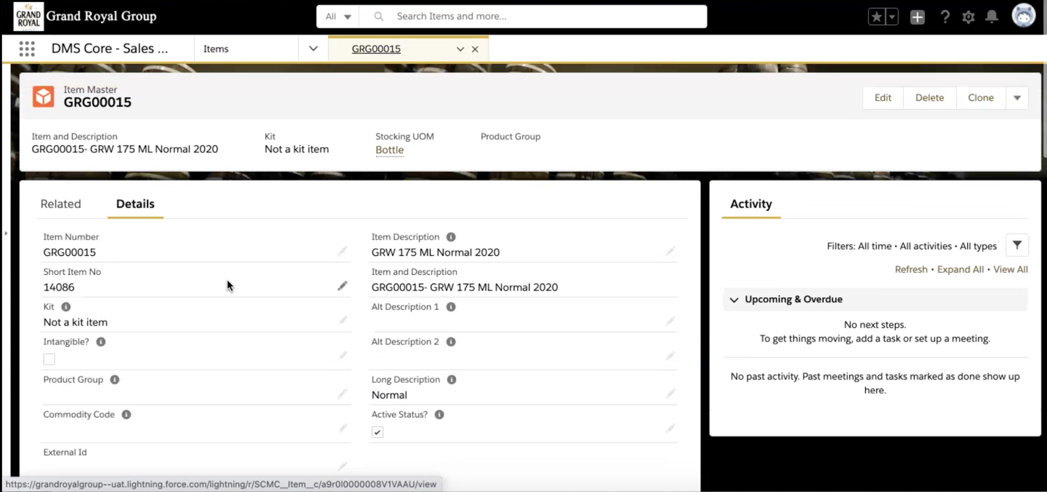The image size is (1047, 492).
Task: Click the info icon beside Kit
Action: click(66, 307)
